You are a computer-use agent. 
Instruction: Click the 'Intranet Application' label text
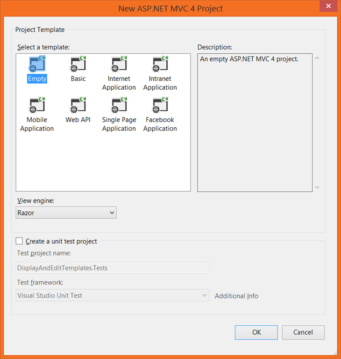click(x=160, y=83)
